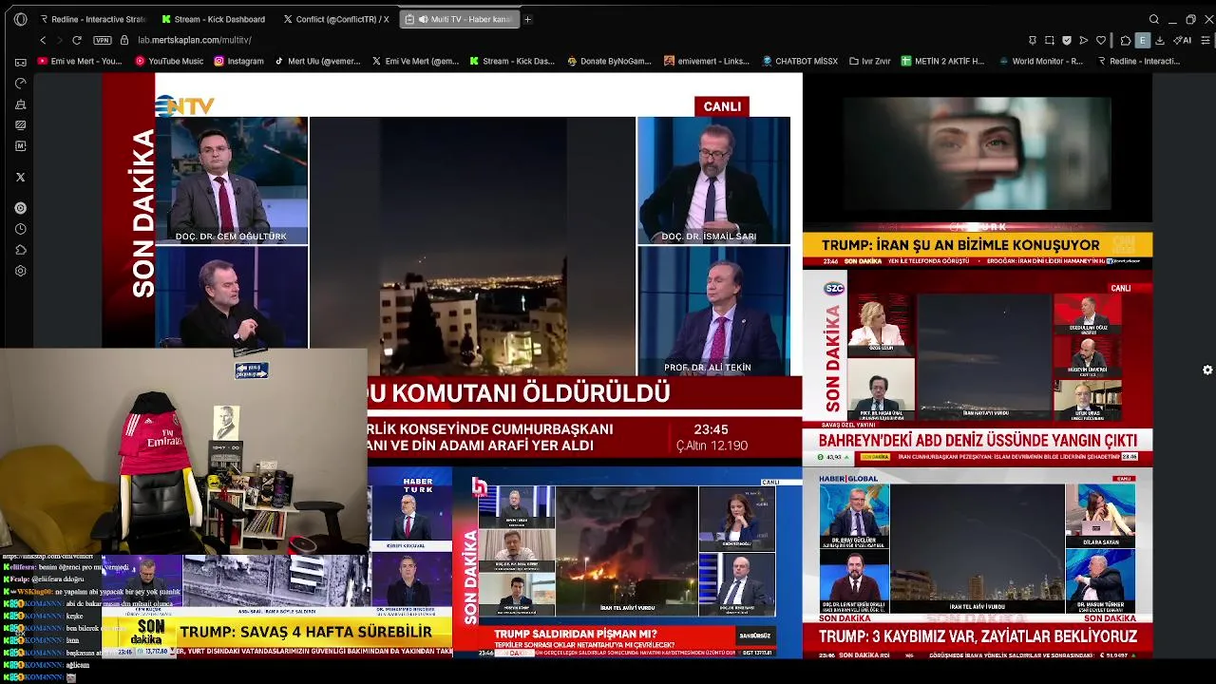Screen dimensions: 1216x684
Task: Open site security info via the padlock icon
Action: [123, 40]
